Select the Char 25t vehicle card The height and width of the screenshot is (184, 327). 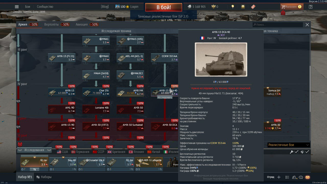click(96, 92)
